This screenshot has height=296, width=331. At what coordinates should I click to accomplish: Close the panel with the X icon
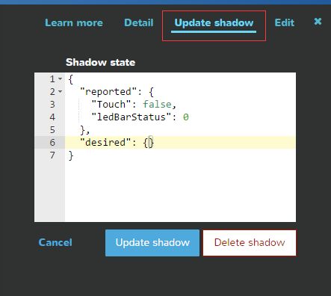pyautogui.click(x=318, y=22)
